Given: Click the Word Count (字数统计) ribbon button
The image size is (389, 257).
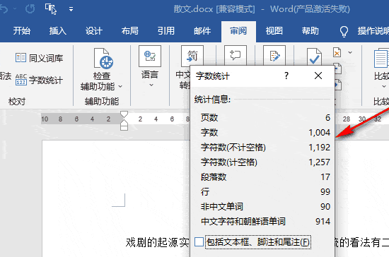Looking at the screenshot, I should point(39,80).
